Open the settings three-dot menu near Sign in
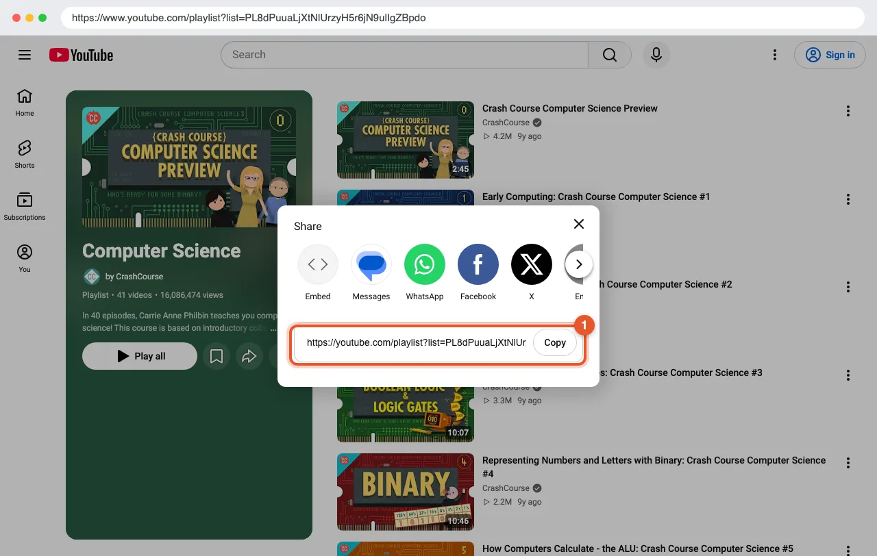877x556 pixels. (775, 55)
